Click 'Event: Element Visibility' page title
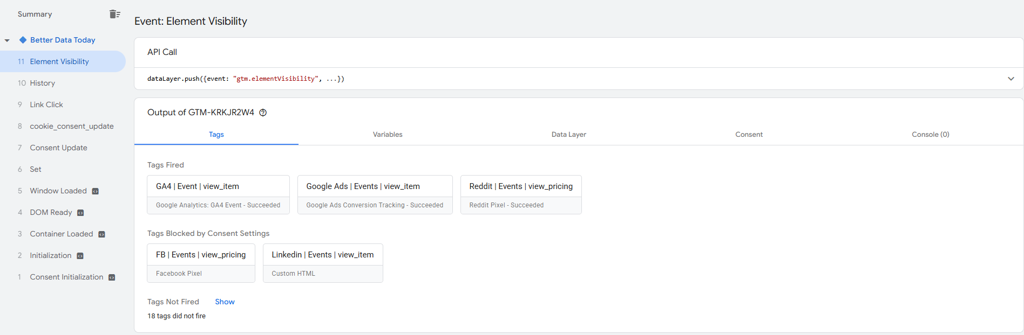Image resolution: width=1024 pixels, height=335 pixels. 191,21
